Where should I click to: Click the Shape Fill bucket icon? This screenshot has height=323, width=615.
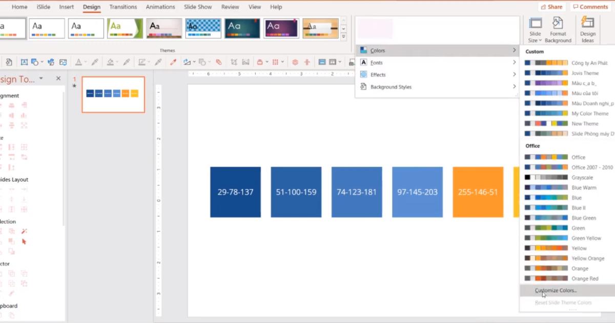110,62
